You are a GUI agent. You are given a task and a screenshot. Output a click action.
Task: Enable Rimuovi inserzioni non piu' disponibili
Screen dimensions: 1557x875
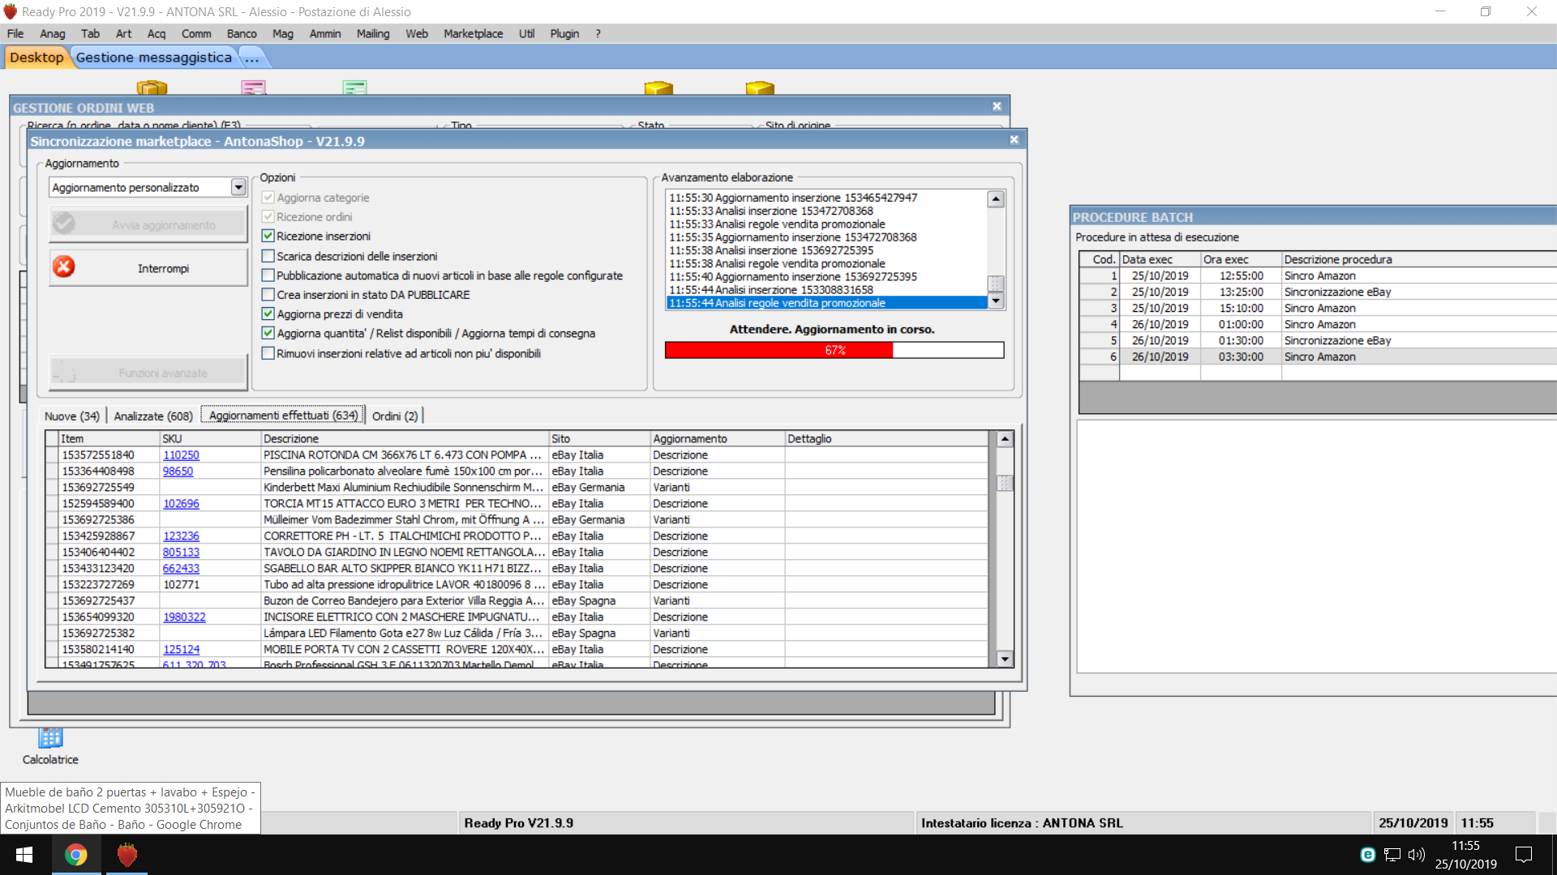[x=268, y=353]
